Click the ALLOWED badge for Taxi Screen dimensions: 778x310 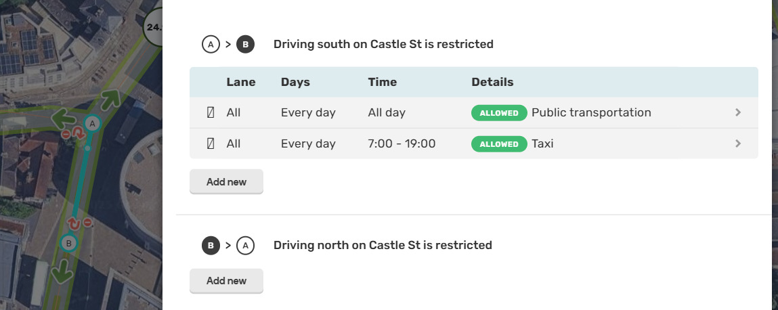tap(499, 143)
